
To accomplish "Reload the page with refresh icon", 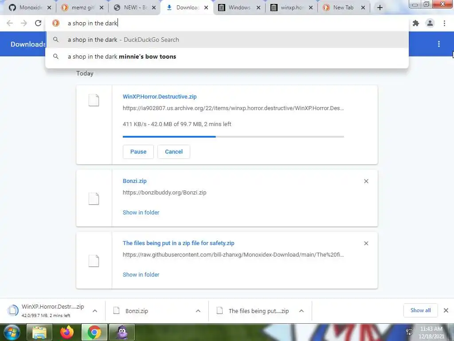I will [x=38, y=23].
